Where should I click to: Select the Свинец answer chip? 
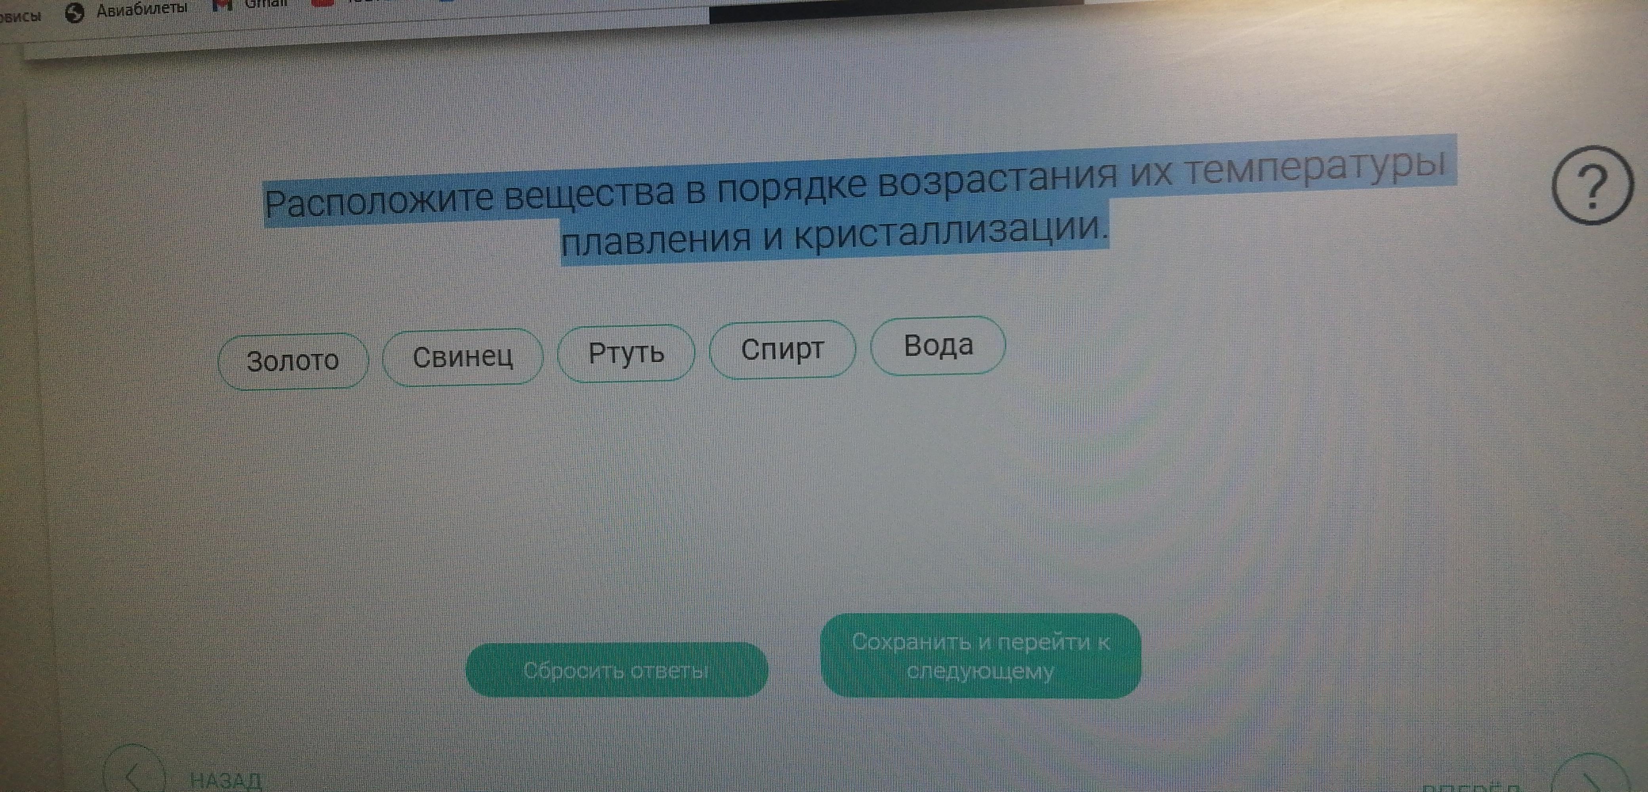463,357
